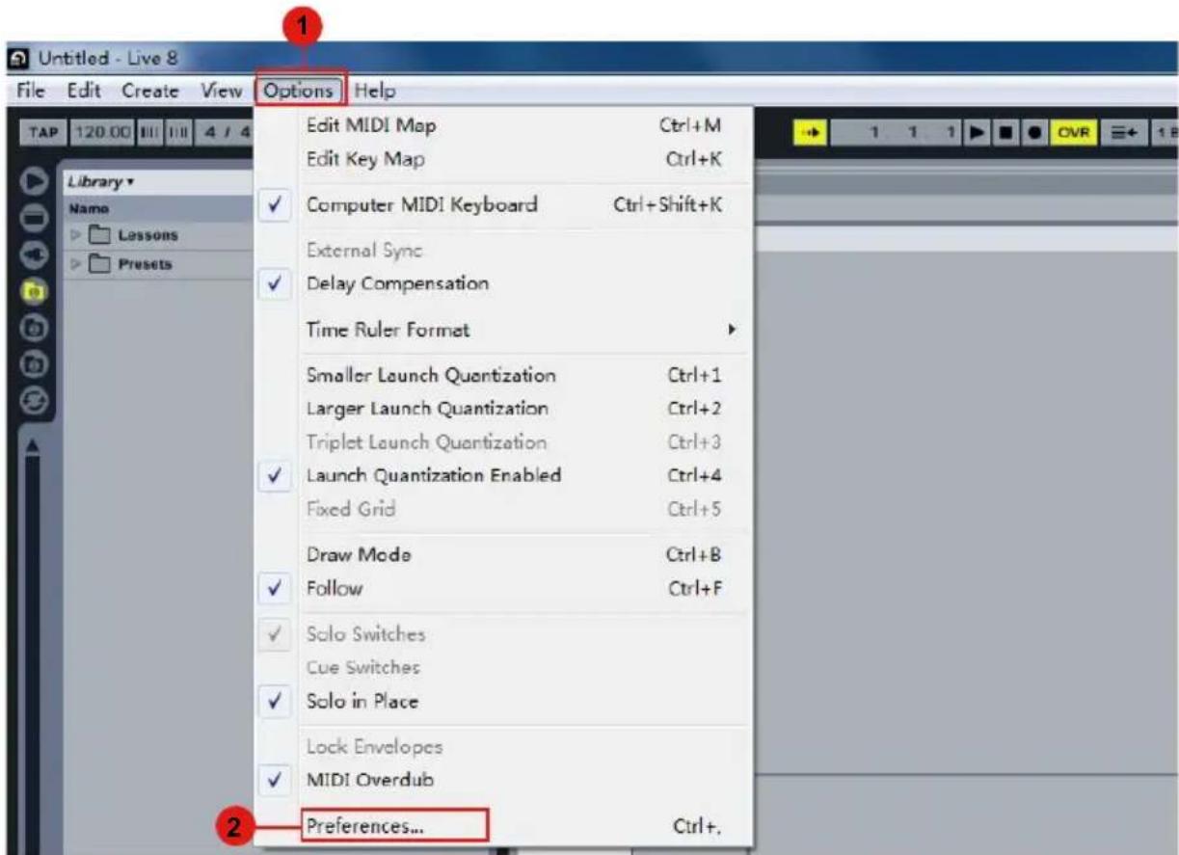Click the Play button in transport

[x=977, y=132]
